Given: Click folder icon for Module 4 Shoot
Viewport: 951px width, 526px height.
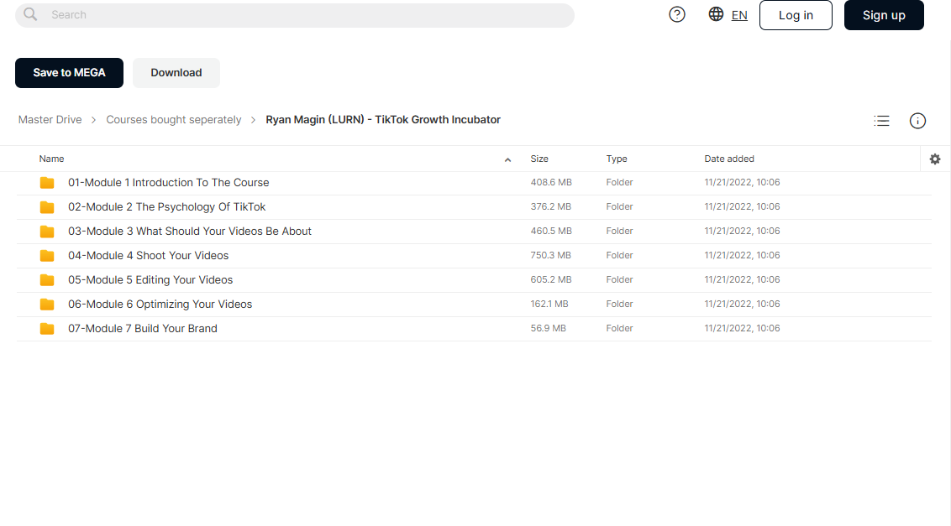Looking at the screenshot, I should 47,256.
